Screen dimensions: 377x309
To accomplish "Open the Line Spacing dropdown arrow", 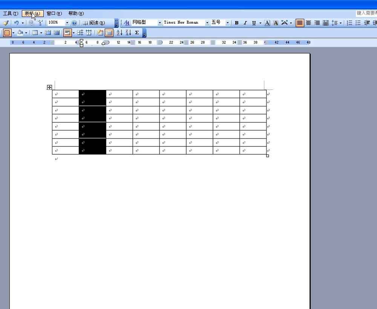I will [341, 23].
